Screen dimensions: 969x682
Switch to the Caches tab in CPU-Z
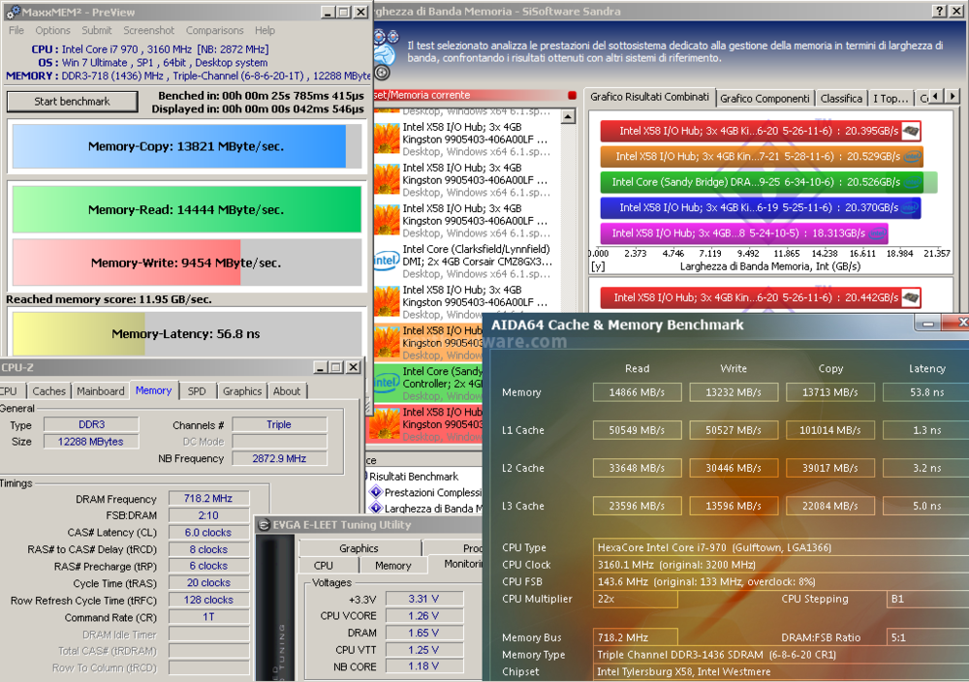pyautogui.click(x=48, y=391)
